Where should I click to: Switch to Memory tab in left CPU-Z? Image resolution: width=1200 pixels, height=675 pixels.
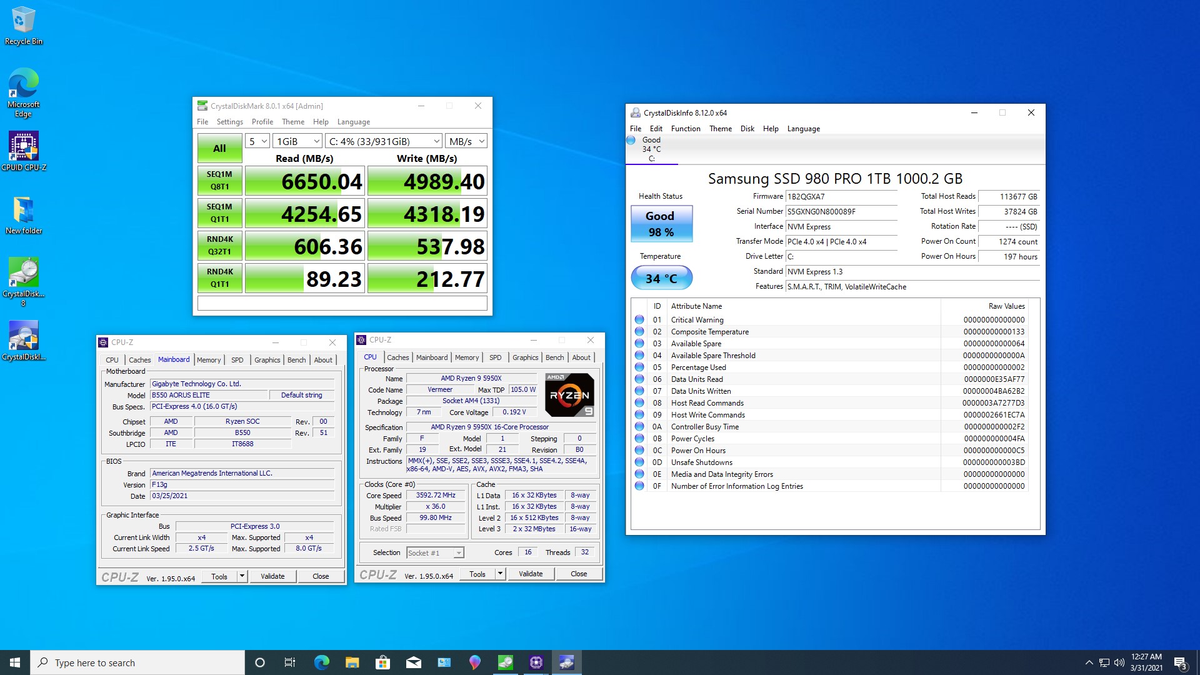pyautogui.click(x=209, y=360)
